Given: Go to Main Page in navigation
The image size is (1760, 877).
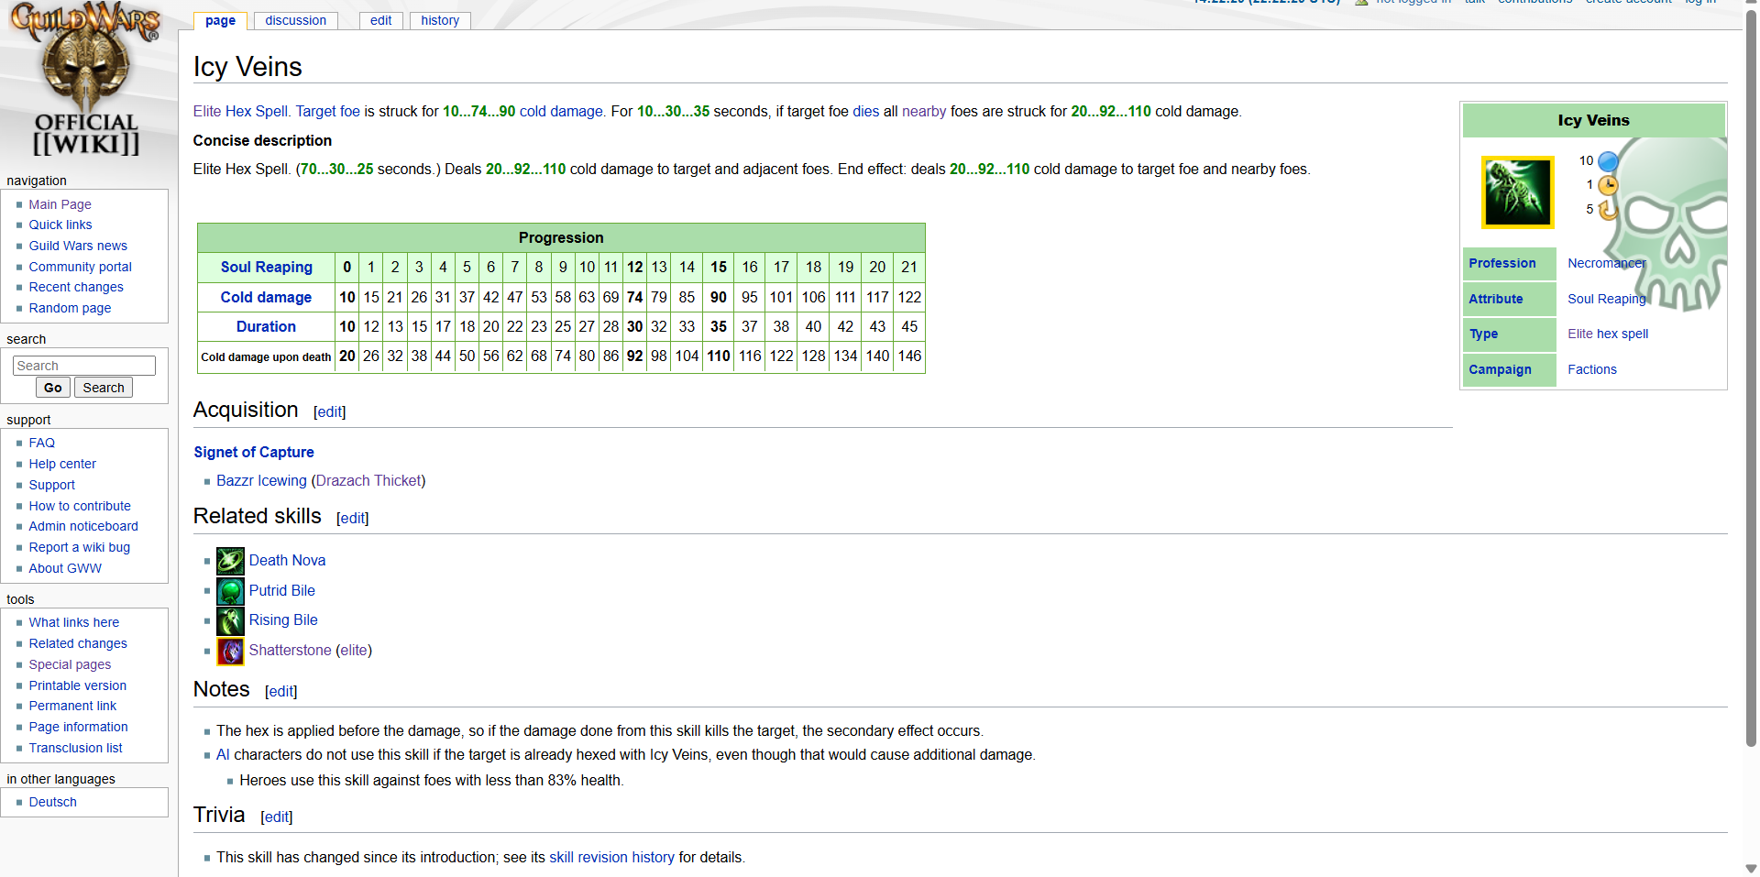Looking at the screenshot, I should point(60,204).
